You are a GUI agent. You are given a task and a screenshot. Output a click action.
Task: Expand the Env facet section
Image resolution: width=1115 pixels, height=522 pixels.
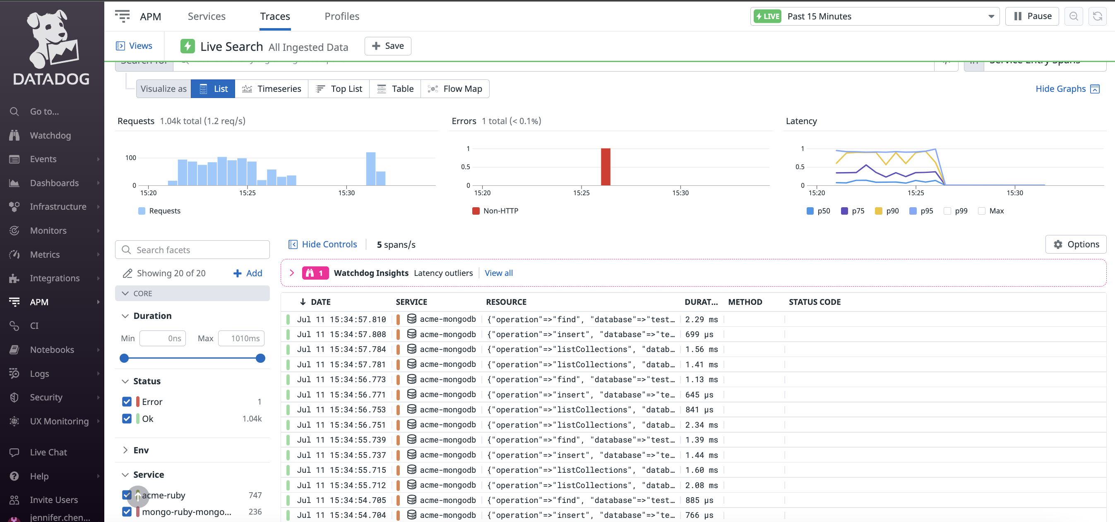click(125, 450)
